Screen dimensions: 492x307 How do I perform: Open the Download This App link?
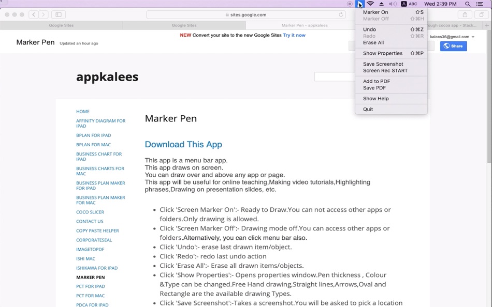tap(183, 144)
